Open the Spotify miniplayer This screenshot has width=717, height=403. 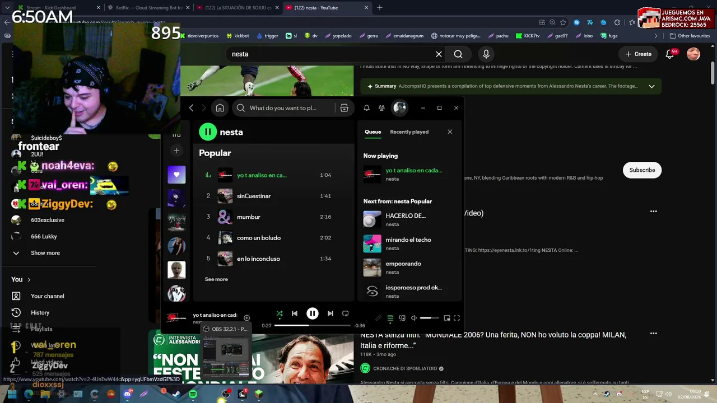pos(447,318)
